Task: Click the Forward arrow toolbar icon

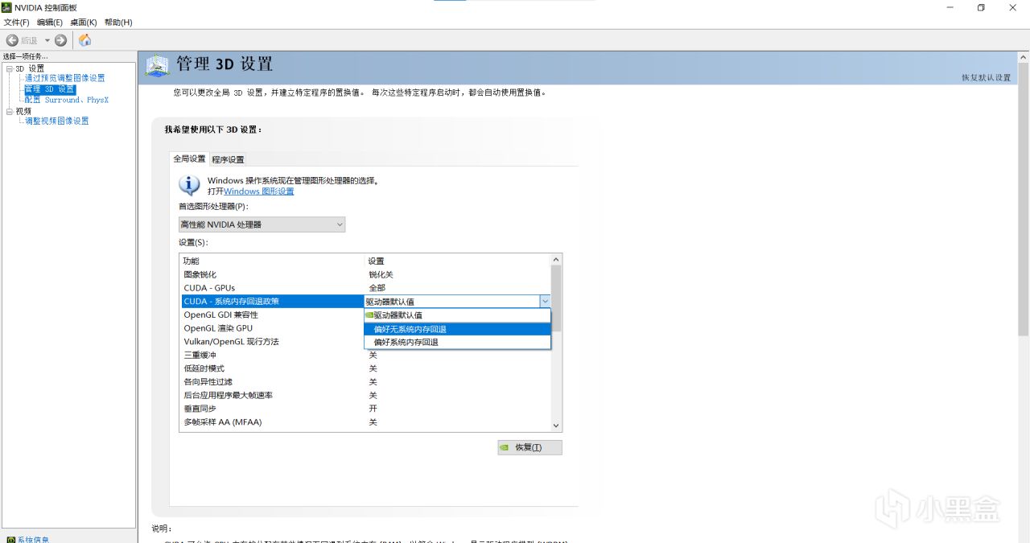Action: 60,40
